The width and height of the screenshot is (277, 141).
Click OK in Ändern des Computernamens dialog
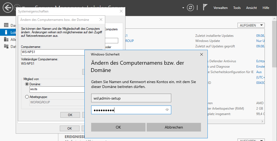70,115
